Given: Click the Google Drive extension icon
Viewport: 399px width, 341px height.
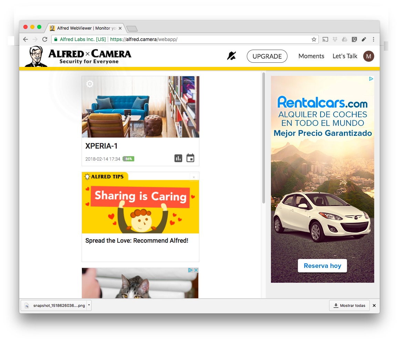Looking at the screenshot, I should [x=345, y=39].
